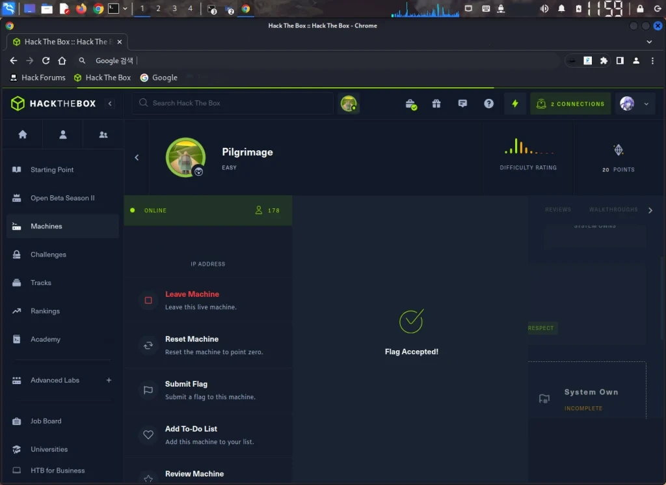Focus the Search Hack The Box field
The image size is (666, 485).
233,103
